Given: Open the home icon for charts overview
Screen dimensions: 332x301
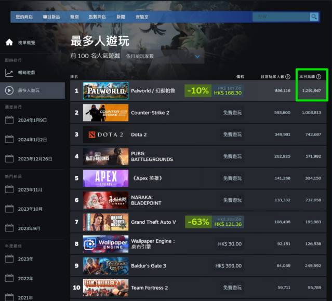Looking at the screenshot, I should 9,43.
